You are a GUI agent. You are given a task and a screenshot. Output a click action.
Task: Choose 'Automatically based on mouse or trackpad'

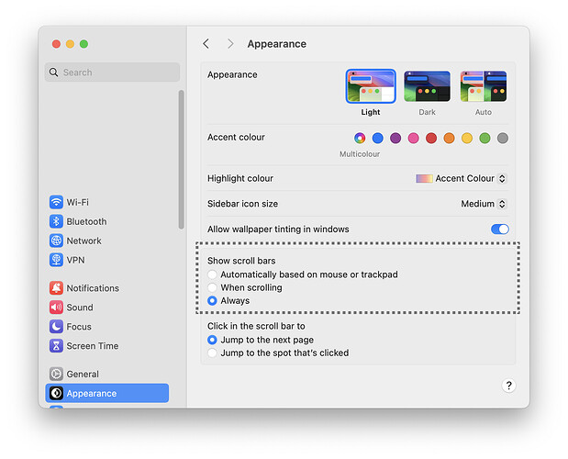coord(213,274)
